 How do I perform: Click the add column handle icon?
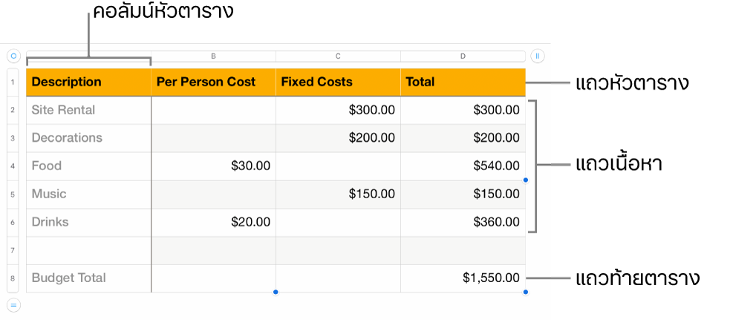point(537,56)
